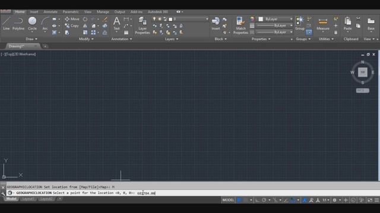Select the Drawing1 file tab
The height and width of the screenshot is (213, 380).
click(x=23, y=46)
